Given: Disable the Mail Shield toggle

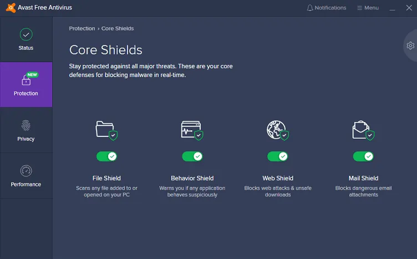Looking at the screenshot, I should pos(363,156).
